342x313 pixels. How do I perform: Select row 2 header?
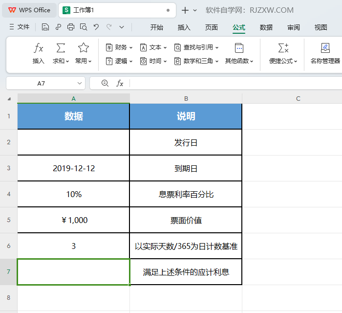pos(8,142)
